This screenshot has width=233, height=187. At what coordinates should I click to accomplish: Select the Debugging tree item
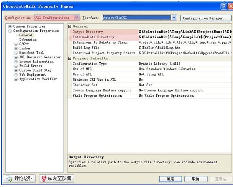(x=28, y=40)
